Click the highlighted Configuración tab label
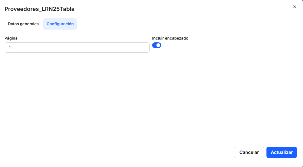 click(60, 24)
